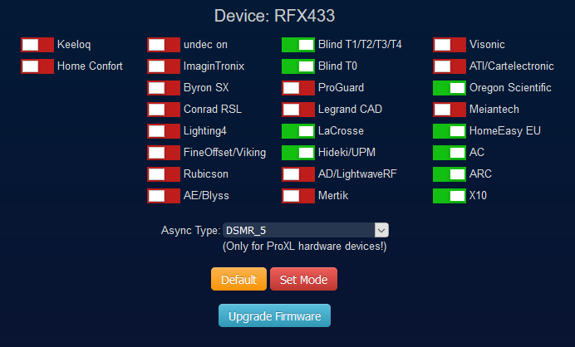Enable the undec on toggle
Screen dimensions: 575x347
[x=164, y=45]
